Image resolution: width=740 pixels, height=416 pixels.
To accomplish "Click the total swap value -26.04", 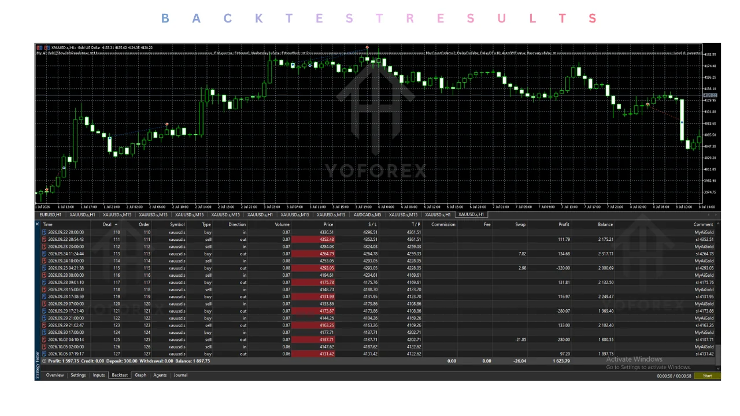I will (x=519, y=361).
